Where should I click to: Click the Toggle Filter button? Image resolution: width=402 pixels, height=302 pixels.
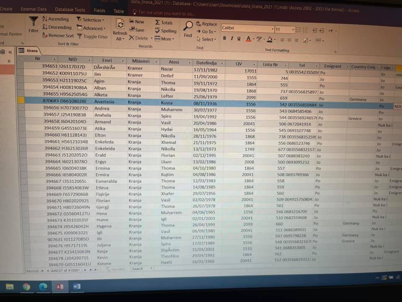tap(92, 36)
